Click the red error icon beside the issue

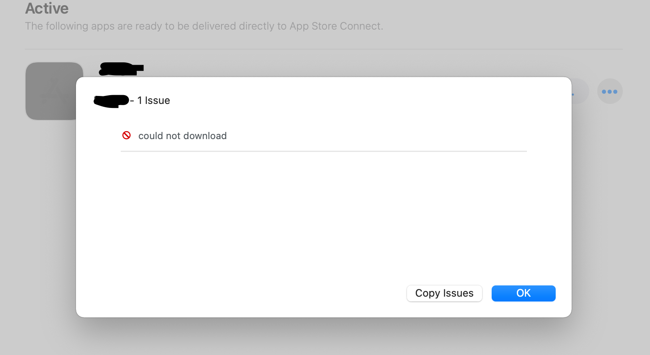(x=126, y=136)
